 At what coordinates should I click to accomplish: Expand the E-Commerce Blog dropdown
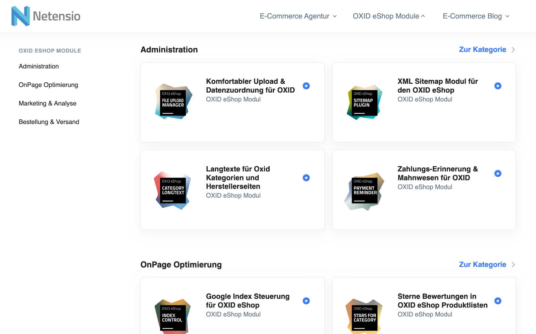[476, 16]
